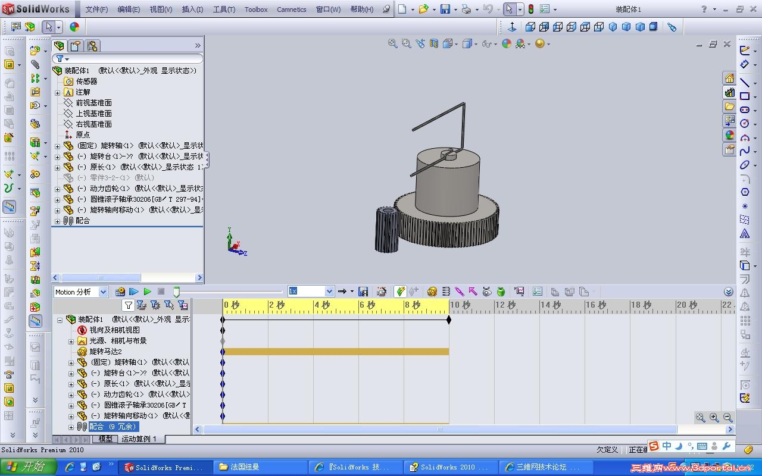The width and height of the screenshot is (762, 476).
Task: Click the Normal To view icon
Action: pyautogui.click(x=512, y=27)
